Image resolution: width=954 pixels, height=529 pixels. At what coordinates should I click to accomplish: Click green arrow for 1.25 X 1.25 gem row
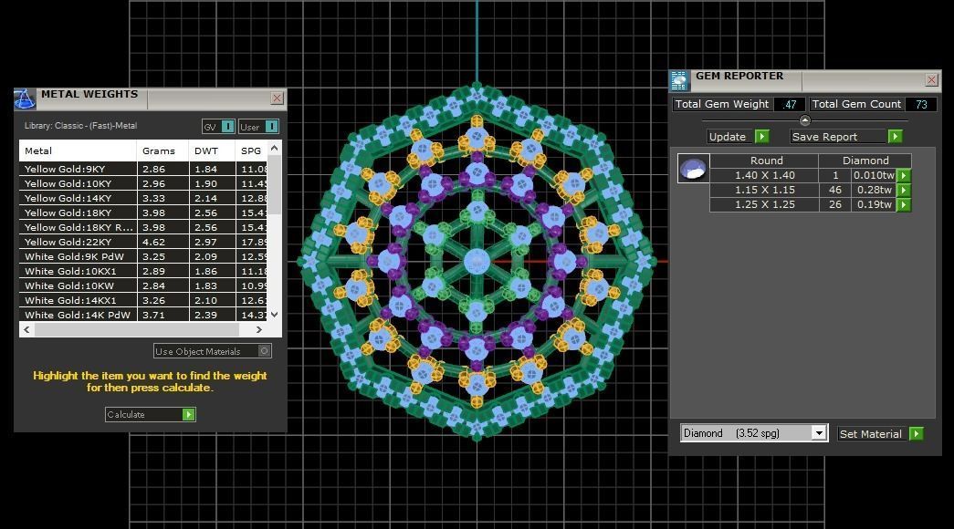[904, 205]
